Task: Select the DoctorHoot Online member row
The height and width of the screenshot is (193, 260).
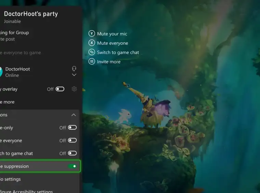Action: point(39,72)
